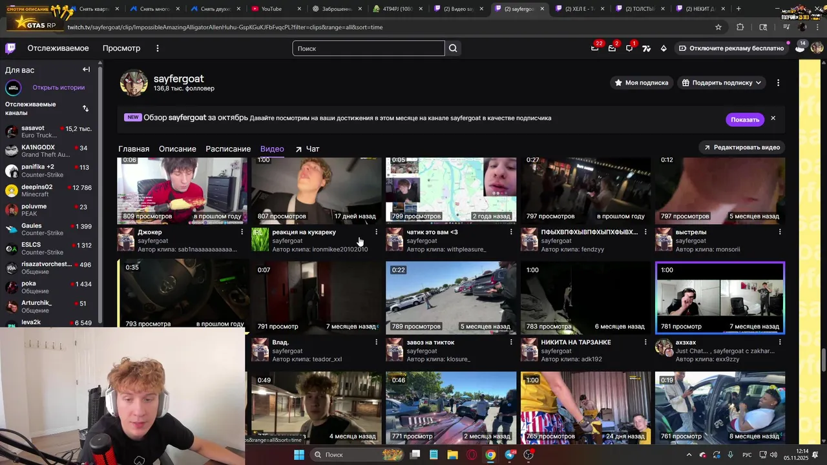
Task: Open ESLCS channel in sidebar
Action: pos(48,249)
